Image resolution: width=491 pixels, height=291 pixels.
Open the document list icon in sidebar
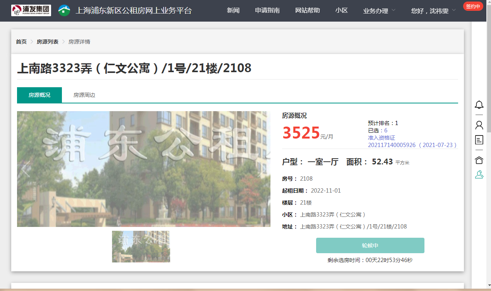coord(479,140)
